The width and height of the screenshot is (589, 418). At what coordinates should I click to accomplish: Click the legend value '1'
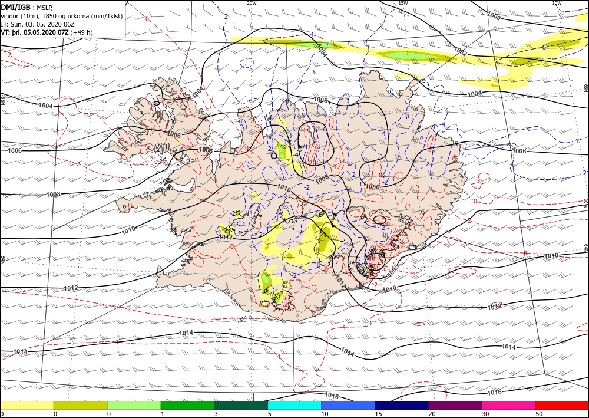[x=163, y=414]
